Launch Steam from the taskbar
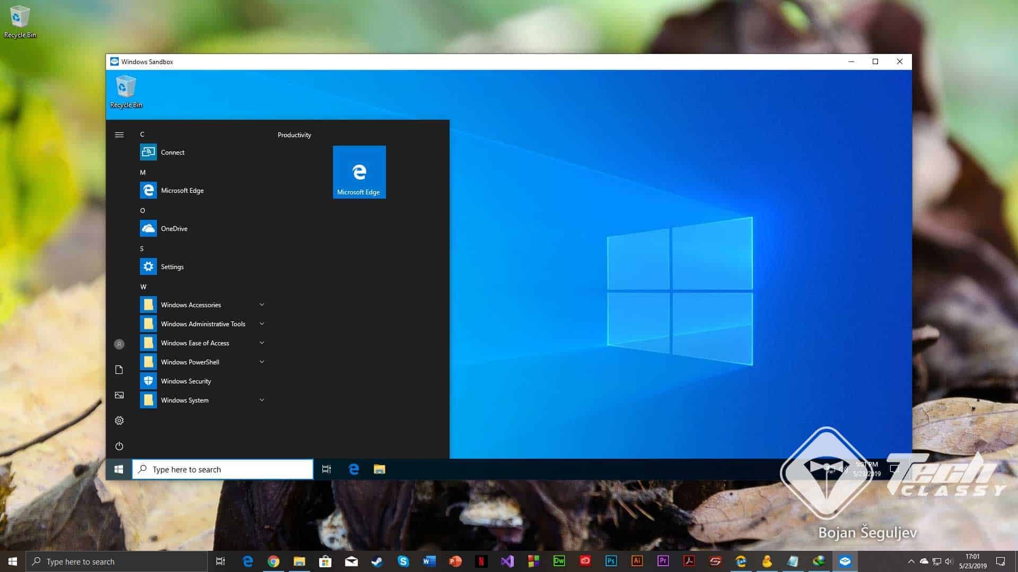Viewport: 1018px width, 572px height. pos(376,561)
